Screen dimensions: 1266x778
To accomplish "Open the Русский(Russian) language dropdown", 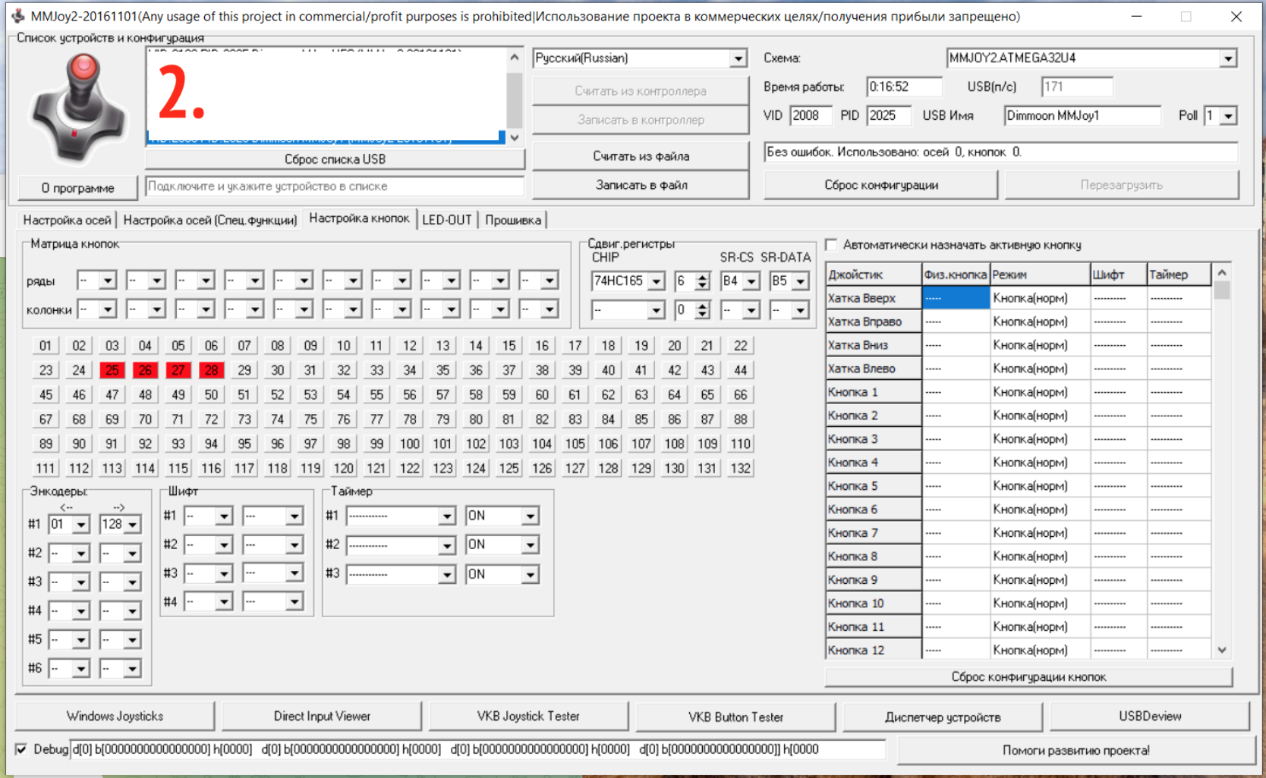I will tap(738, 58).
